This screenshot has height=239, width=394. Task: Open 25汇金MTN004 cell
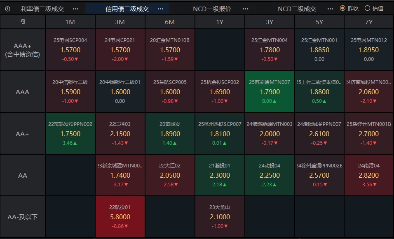point(270,50)
